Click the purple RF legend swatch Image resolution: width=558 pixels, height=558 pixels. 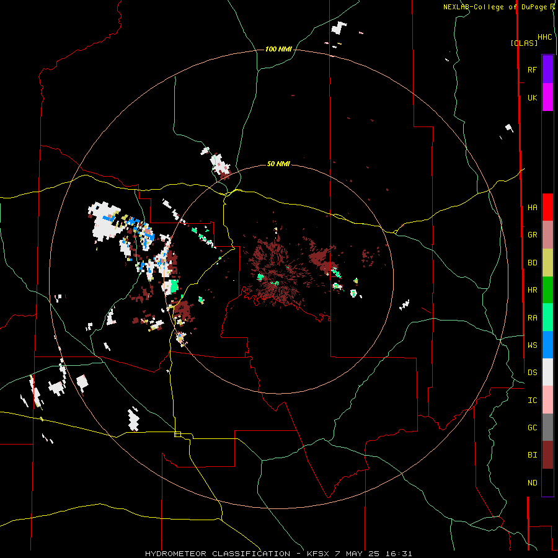coord(547,69)
